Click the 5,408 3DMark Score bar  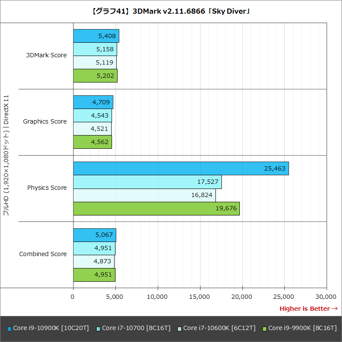[x=96, y=36]
